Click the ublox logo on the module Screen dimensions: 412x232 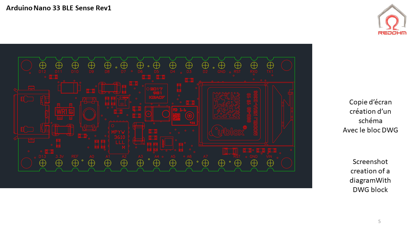coord(228,131)
